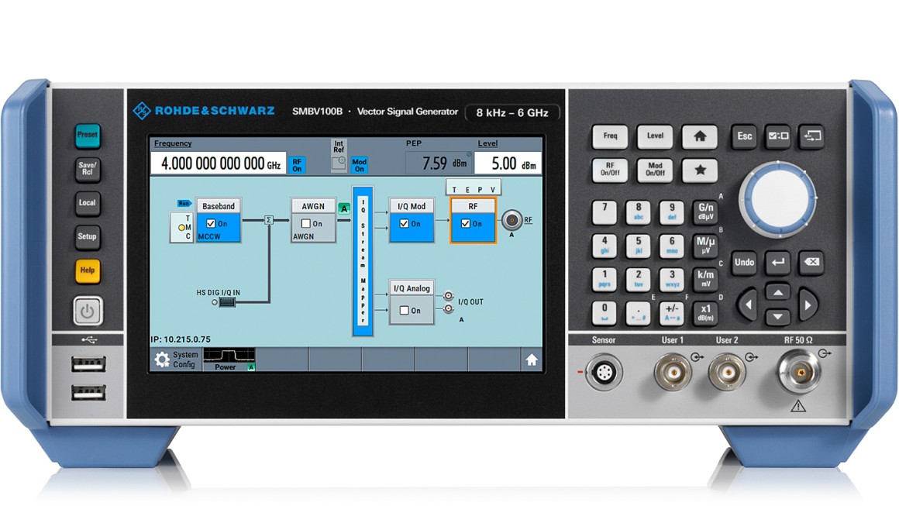Click the Int Ref reference icon
The image size is (899, 506).
click(x=337, y=155)
